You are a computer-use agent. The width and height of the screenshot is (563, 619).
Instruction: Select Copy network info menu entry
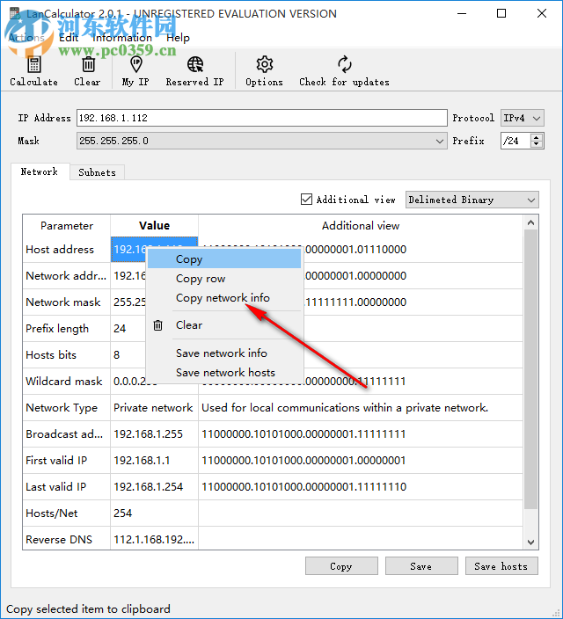[x=224, y=298]
